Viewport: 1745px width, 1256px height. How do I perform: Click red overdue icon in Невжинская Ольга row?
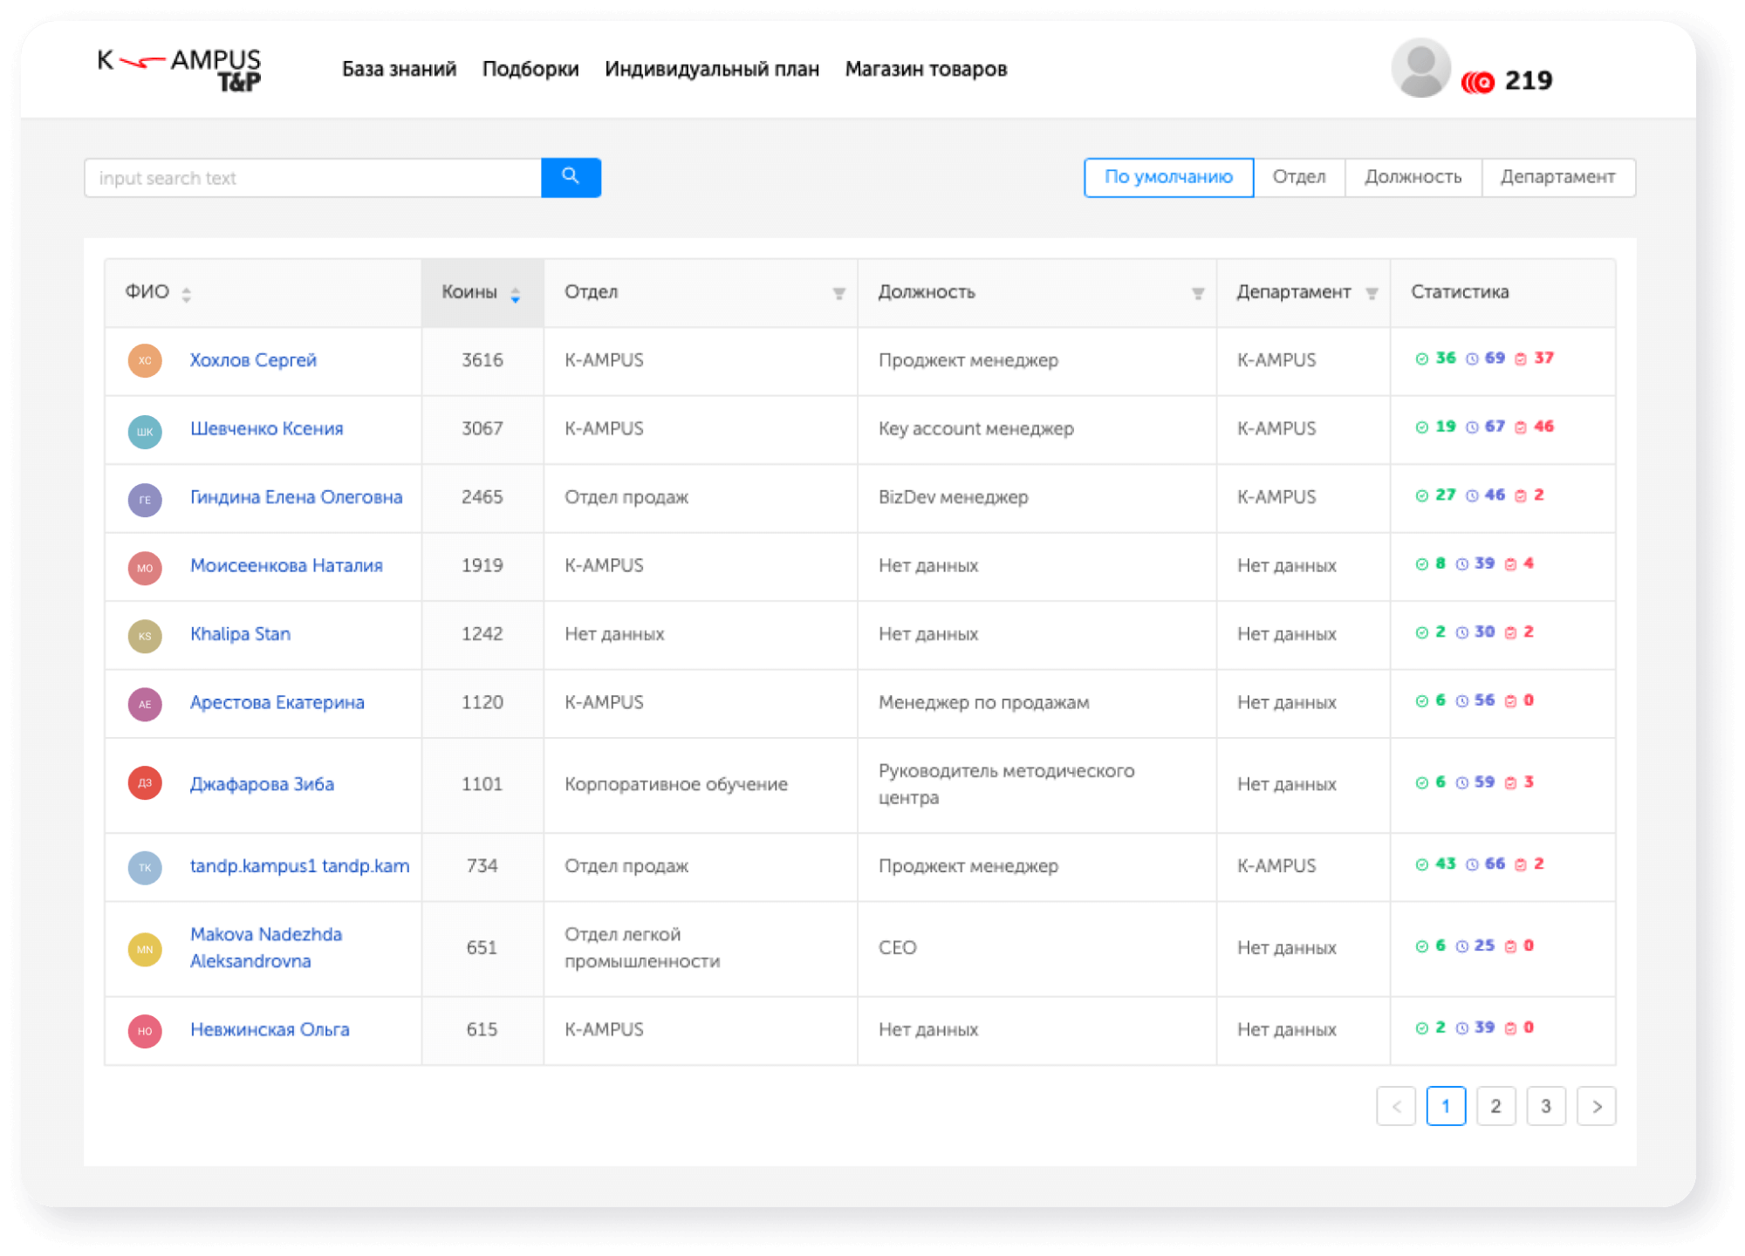pos(1511,1028)
